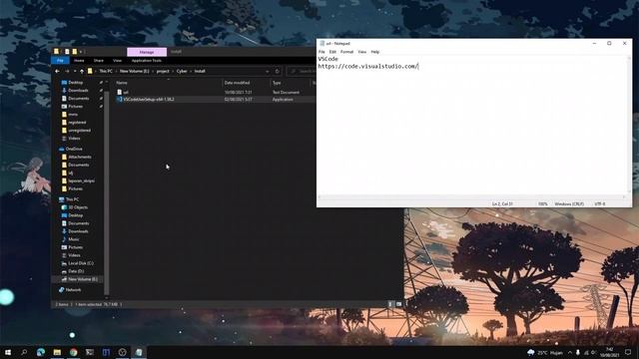The height and width of the screenshot is (359, 639).
Task: Go forward with the Explorer forward arrow
Action: (x=67, y=71)
